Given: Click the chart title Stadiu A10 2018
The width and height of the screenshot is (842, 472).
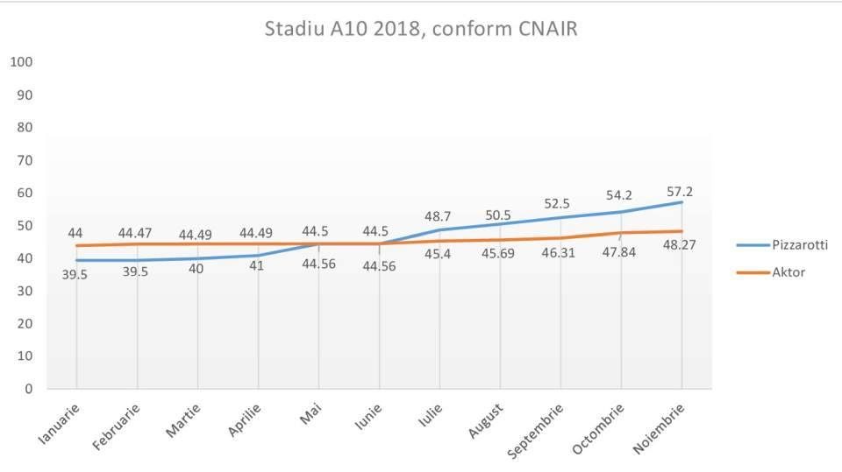Looking at the screenshot, I should tap(421, 28).
